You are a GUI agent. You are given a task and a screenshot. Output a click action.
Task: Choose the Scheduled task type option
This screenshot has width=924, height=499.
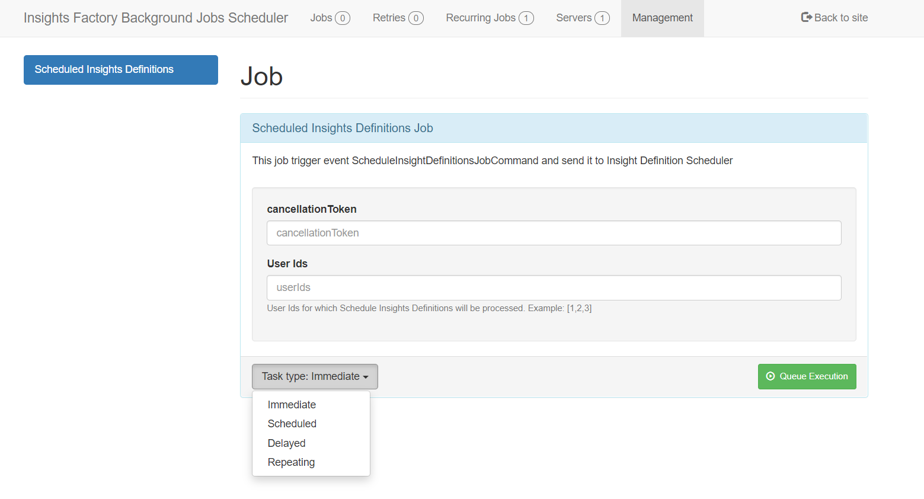tap(292, 424)
